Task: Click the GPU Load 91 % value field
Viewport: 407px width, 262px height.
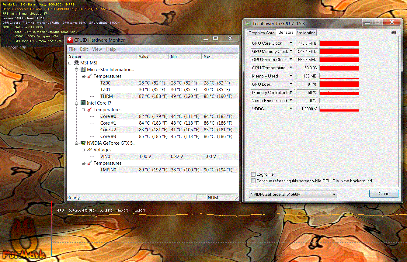Action: (307, 84)
